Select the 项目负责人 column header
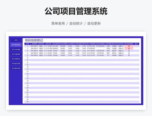The image size is (152, 116). 121,44
